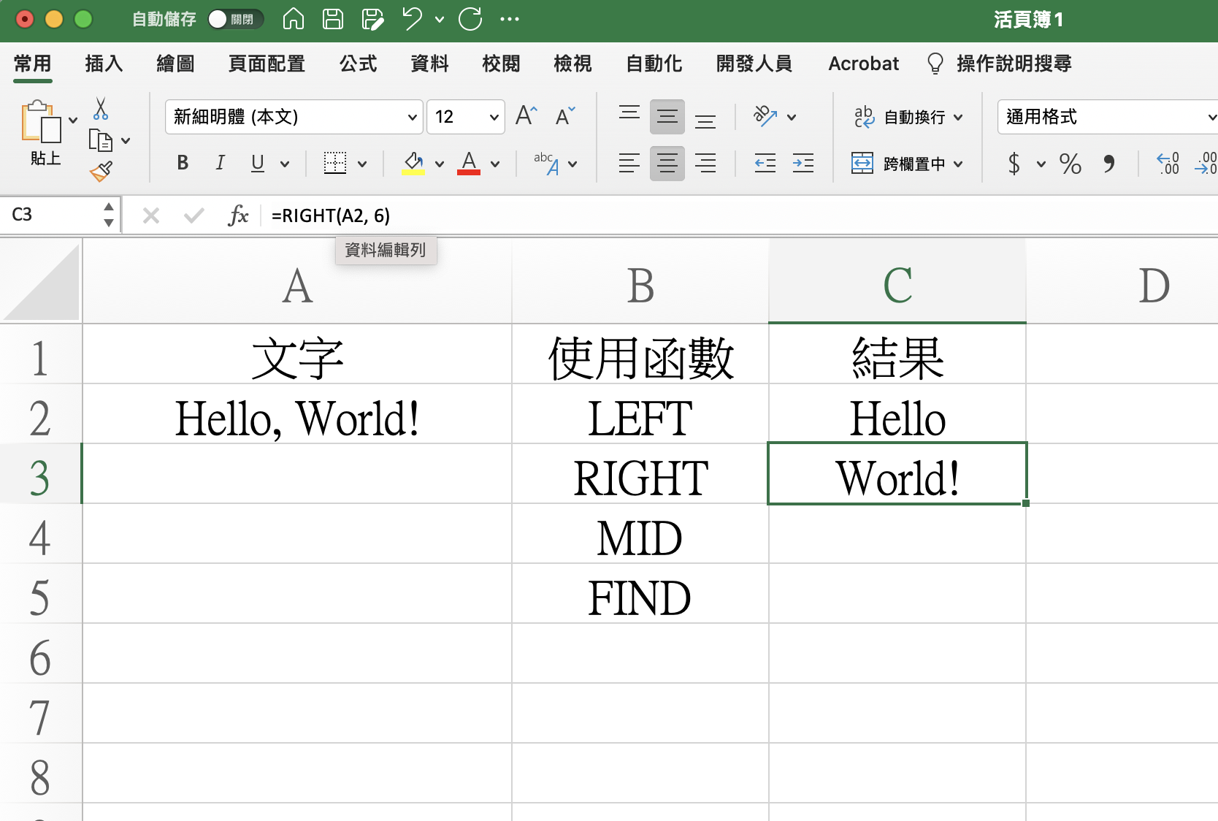Confirm the formula entry with checkmark
This screenshot has width=1218, height=821.
(x=194, y=215)
